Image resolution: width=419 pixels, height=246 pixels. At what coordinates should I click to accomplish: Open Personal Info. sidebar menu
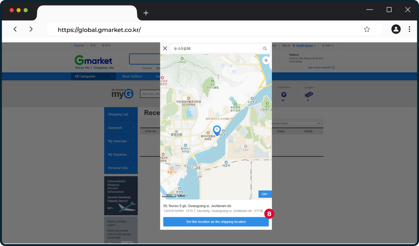click(x=121, y=167)
